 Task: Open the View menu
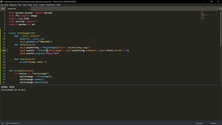pyautogui.click(x=25, y=5)
